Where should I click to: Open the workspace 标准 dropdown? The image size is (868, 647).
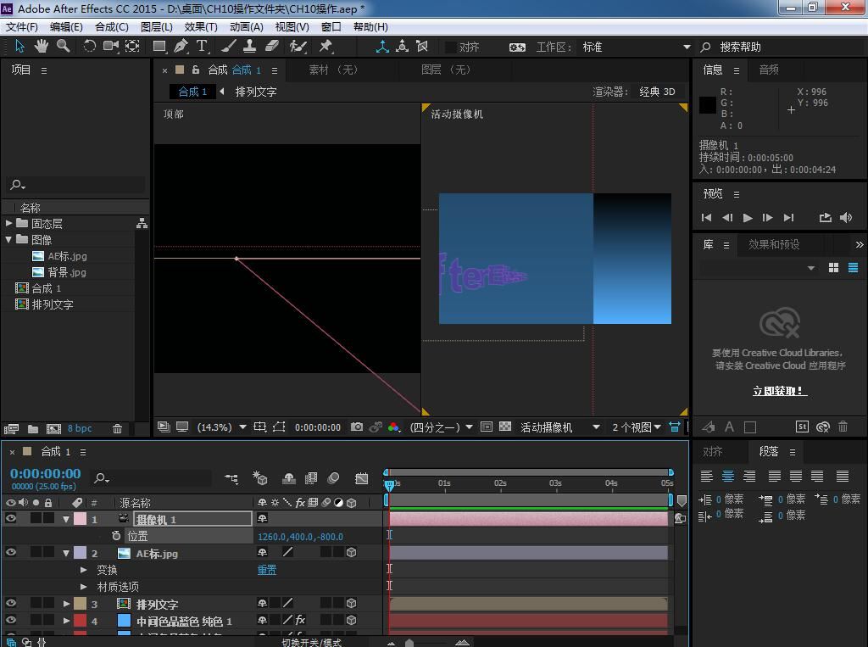(x=637, y=47)
